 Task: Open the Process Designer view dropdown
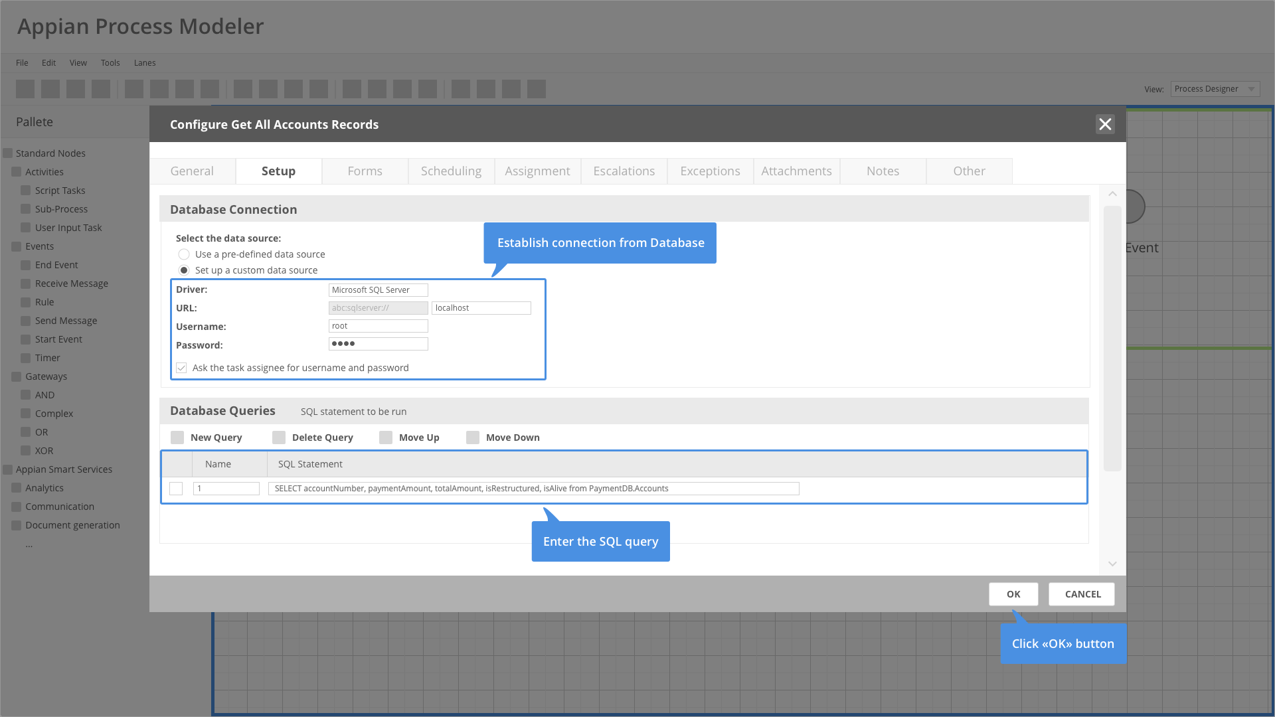click(1215, 89)
